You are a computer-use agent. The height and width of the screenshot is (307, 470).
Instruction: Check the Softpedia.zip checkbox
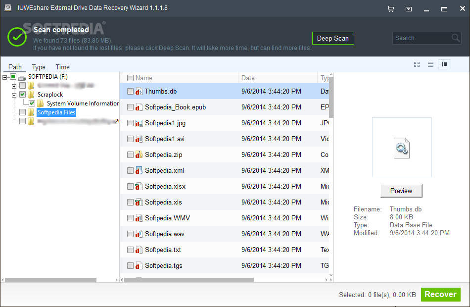click(130, 154)
